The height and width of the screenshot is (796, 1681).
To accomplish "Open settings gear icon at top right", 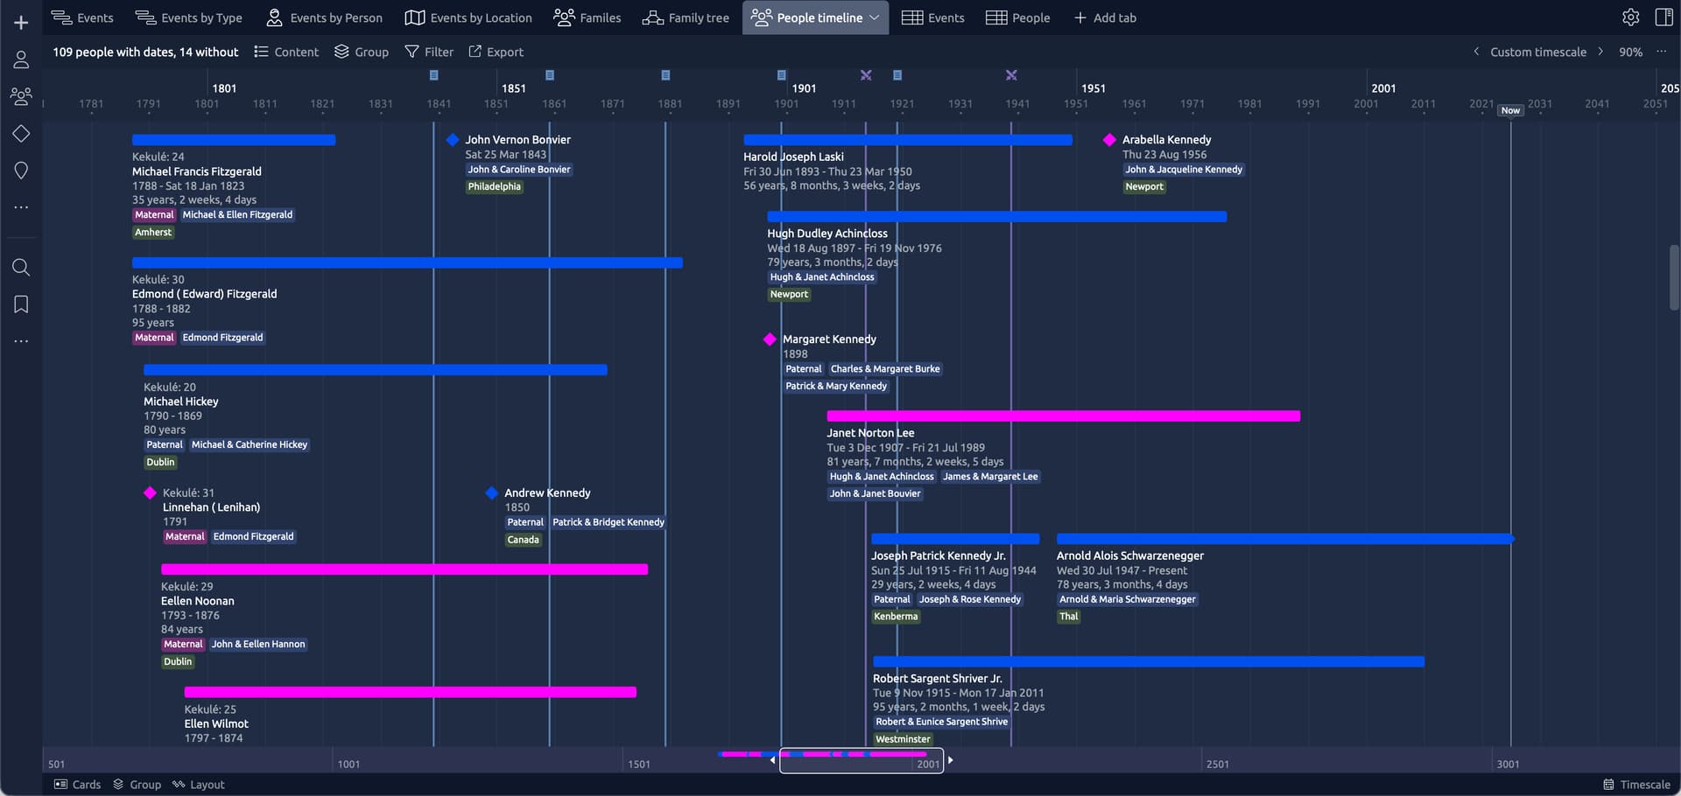I will 1630,17.
